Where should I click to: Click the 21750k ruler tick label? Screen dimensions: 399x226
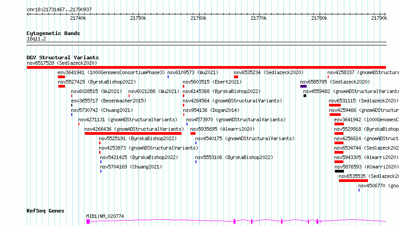(138, 18)
